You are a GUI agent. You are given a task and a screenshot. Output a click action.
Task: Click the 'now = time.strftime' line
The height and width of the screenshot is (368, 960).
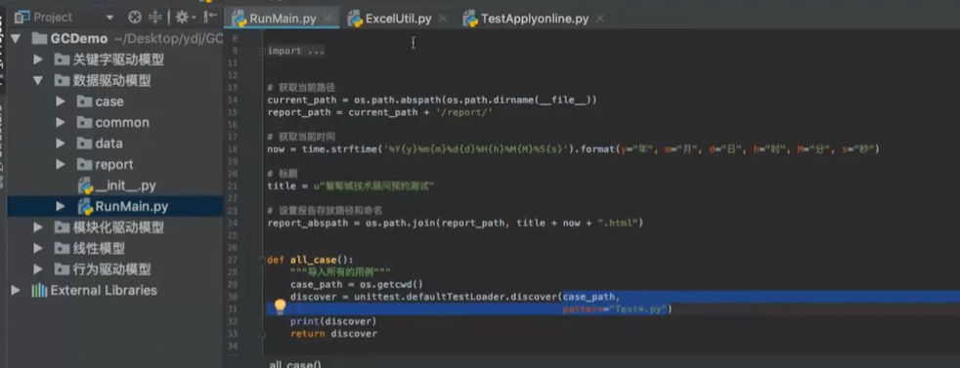573,149
